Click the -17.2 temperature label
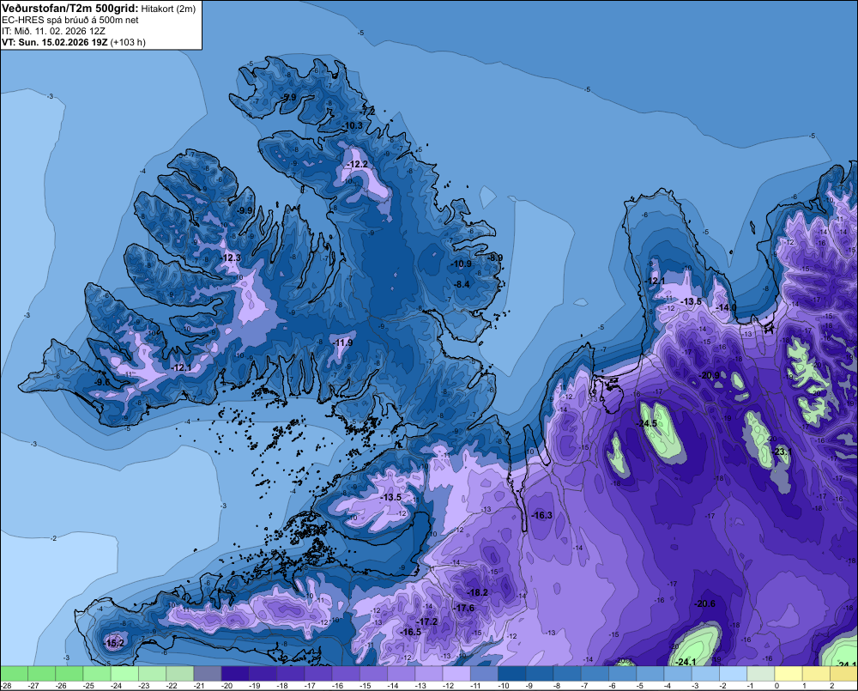The height and width of the screenshot is (691, 858). pyautogui.click(x=427, y=621)
